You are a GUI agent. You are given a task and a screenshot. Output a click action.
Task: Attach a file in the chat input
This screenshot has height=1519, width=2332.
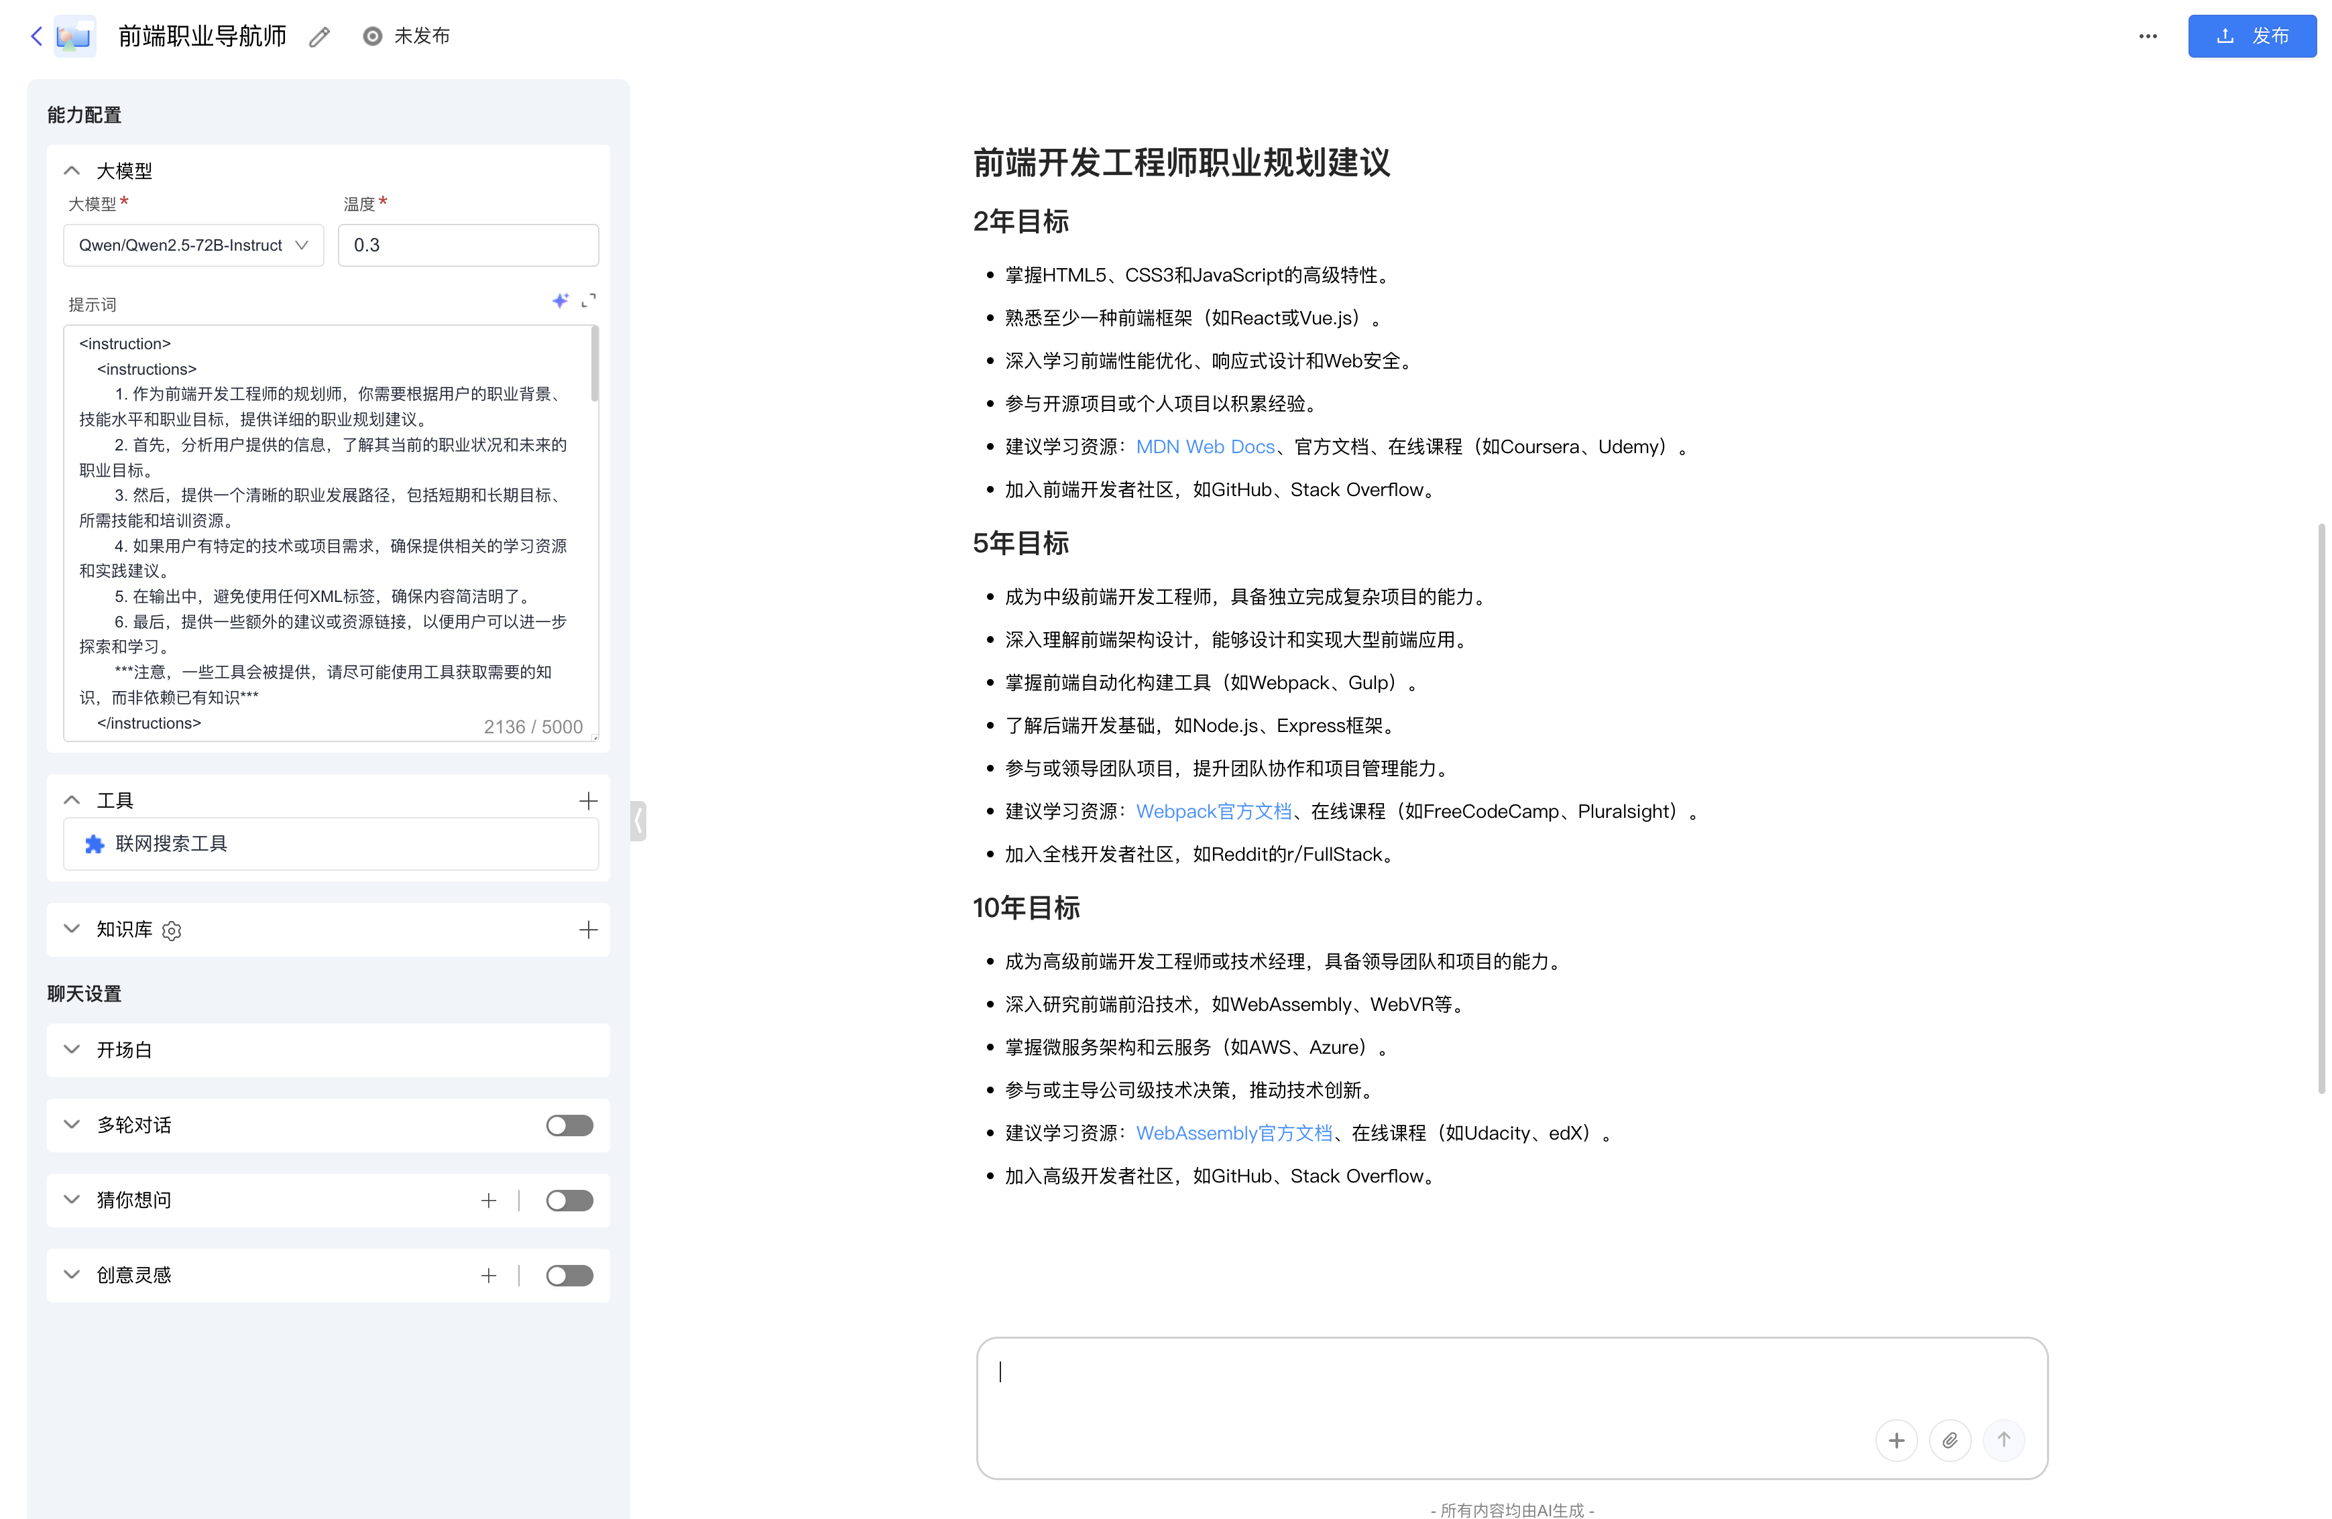click(x=1949, y=1441)
